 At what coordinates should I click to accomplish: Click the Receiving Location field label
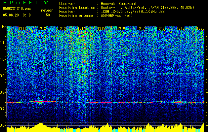point(77,8)
